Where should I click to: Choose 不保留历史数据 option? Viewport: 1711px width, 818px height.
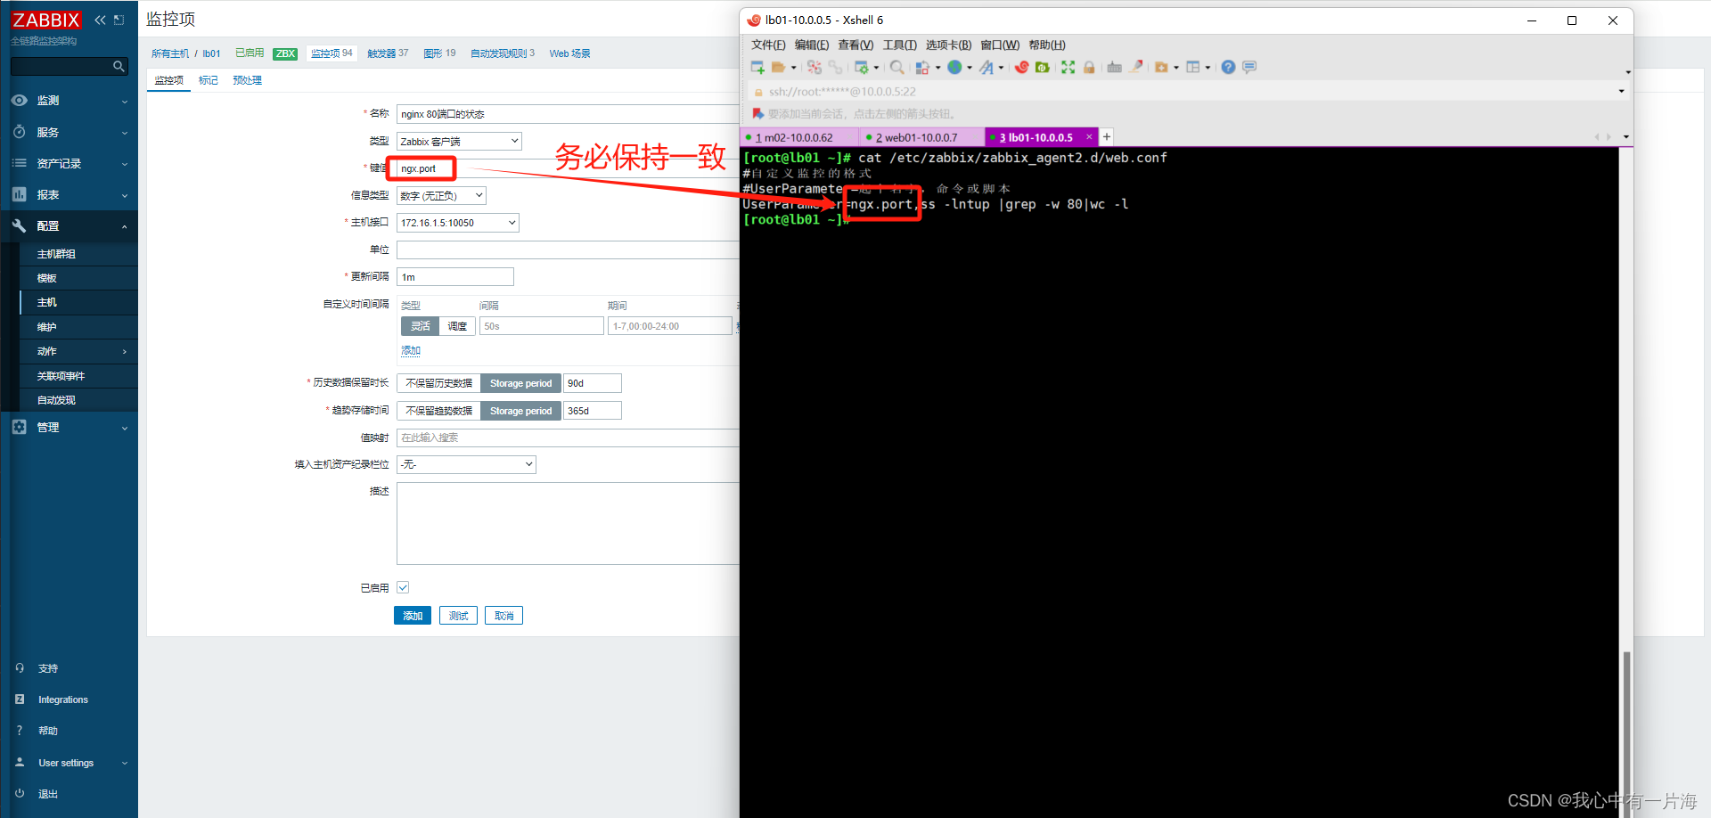pos(438,383)
